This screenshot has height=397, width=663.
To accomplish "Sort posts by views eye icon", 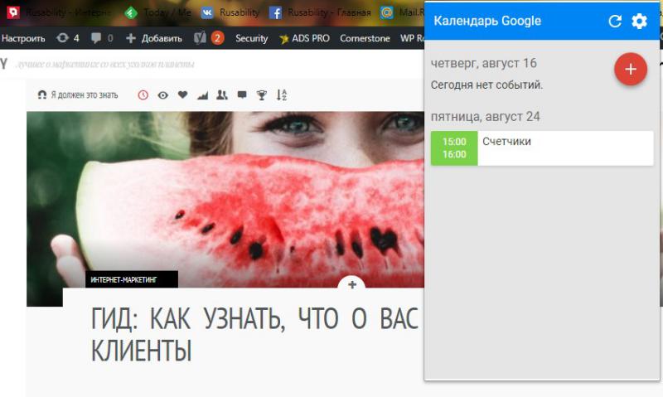I will click(x=162, y=95).
